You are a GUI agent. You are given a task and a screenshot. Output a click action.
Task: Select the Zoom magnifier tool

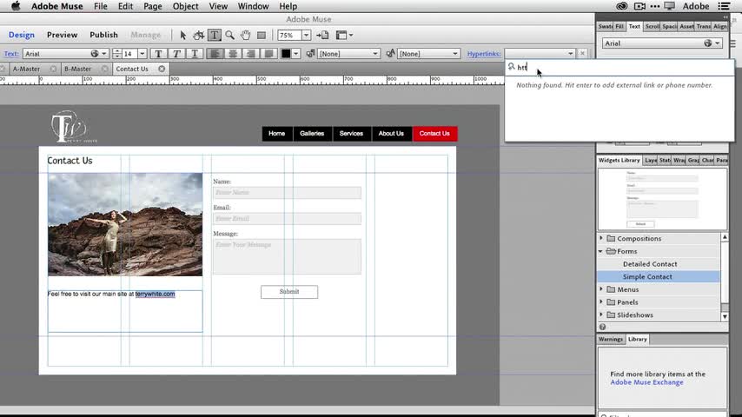(230, 35)
